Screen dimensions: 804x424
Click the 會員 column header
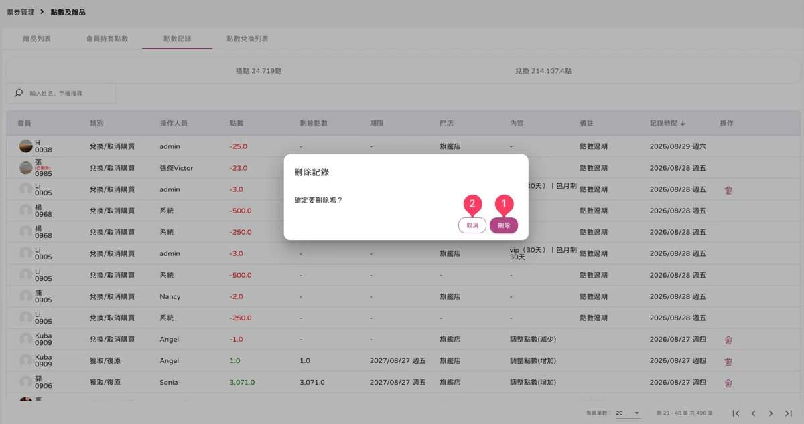pos(24,124)
